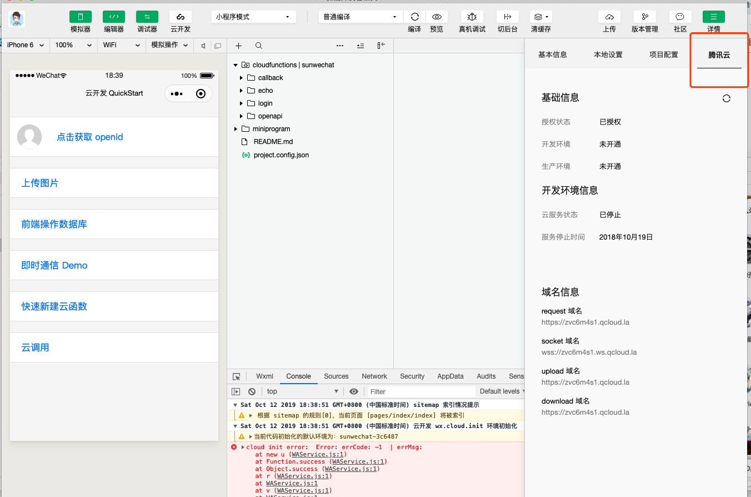Image resolution: width=751 pixels, height=497 pixels.
Task: Click the search icon in file explorer
Action: click(x=259, y=46)
